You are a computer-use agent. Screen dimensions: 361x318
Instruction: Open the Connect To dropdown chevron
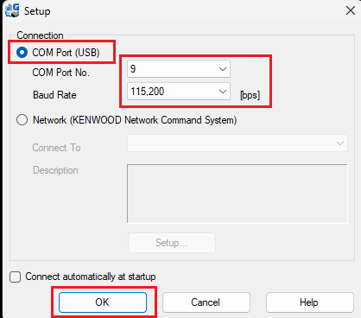pos(340,143)
